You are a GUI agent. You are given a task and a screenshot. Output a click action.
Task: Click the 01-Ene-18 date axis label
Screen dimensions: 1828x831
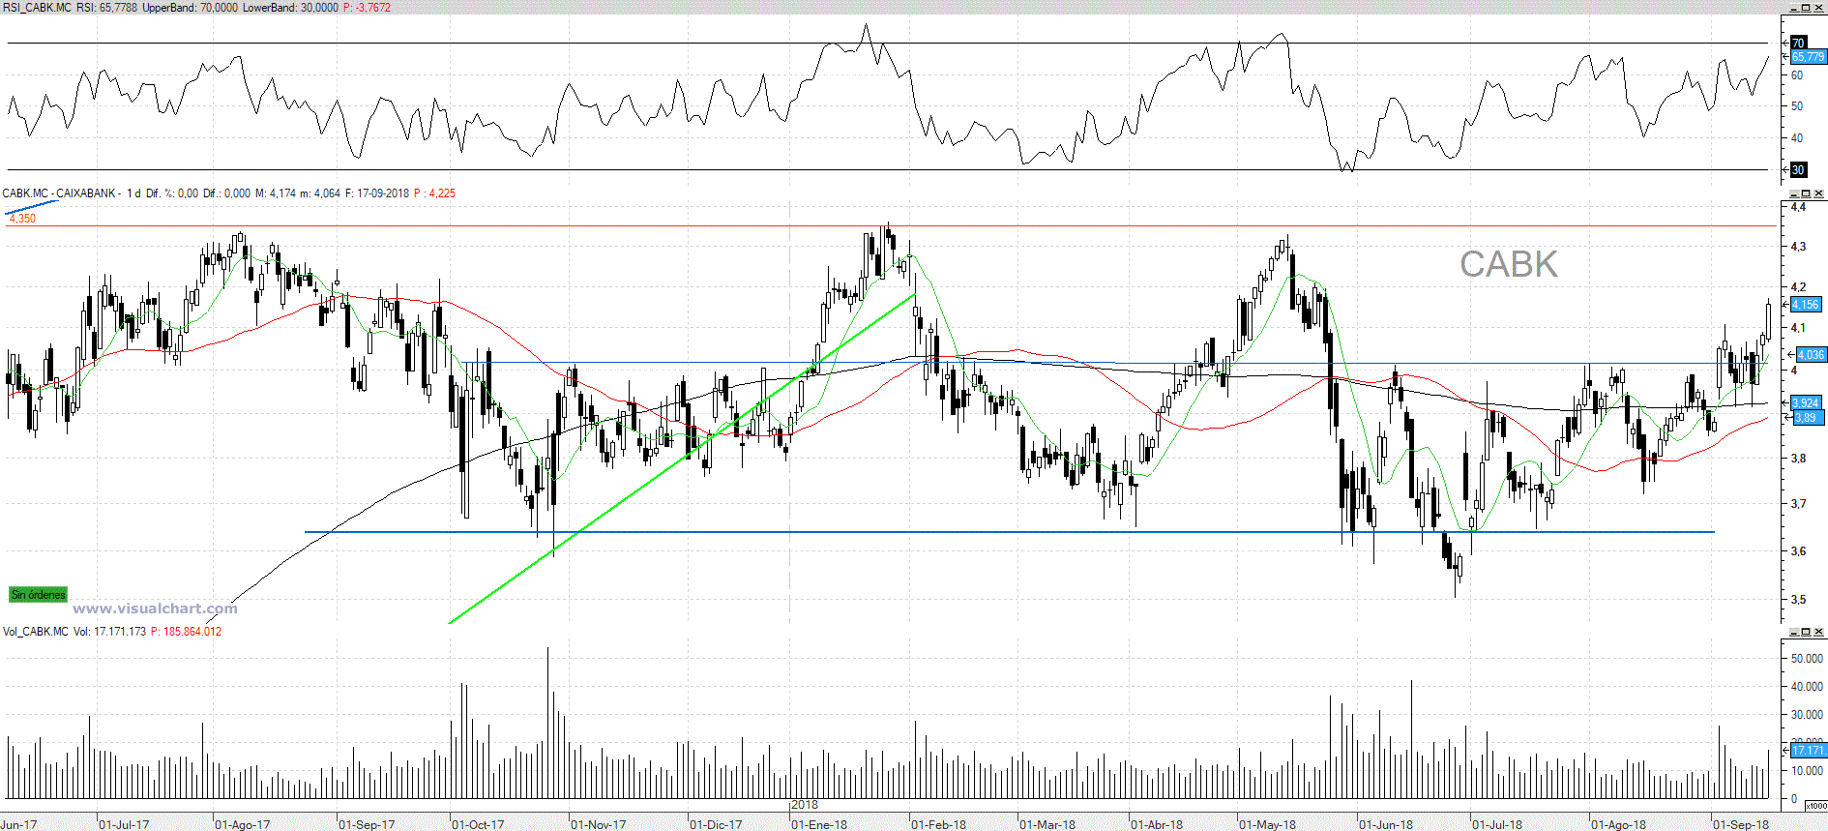point(819,825)
